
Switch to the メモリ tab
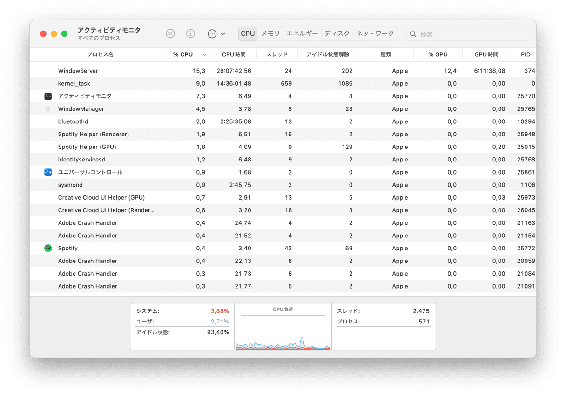pyautogui.click(x=270, y=34)
